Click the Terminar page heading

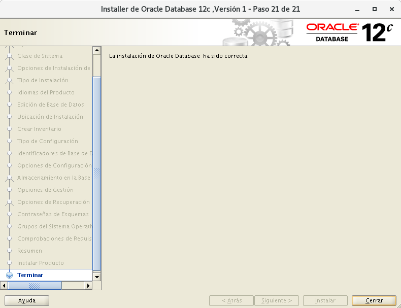click(x=20, y=32)
